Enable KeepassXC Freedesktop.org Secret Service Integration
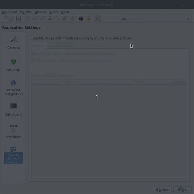The image size is (194, 194). pos(80,38)
